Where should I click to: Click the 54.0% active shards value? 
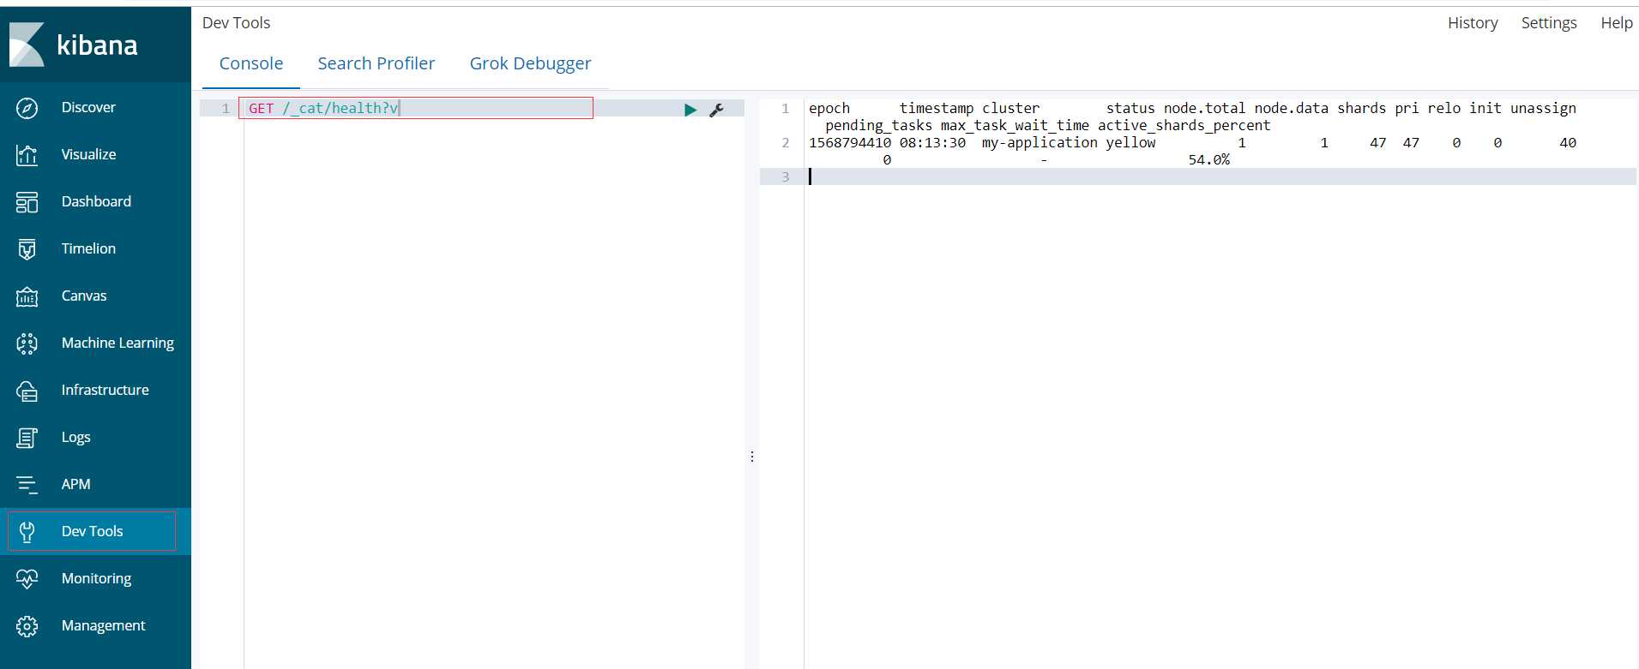(x=1208, y=160)
